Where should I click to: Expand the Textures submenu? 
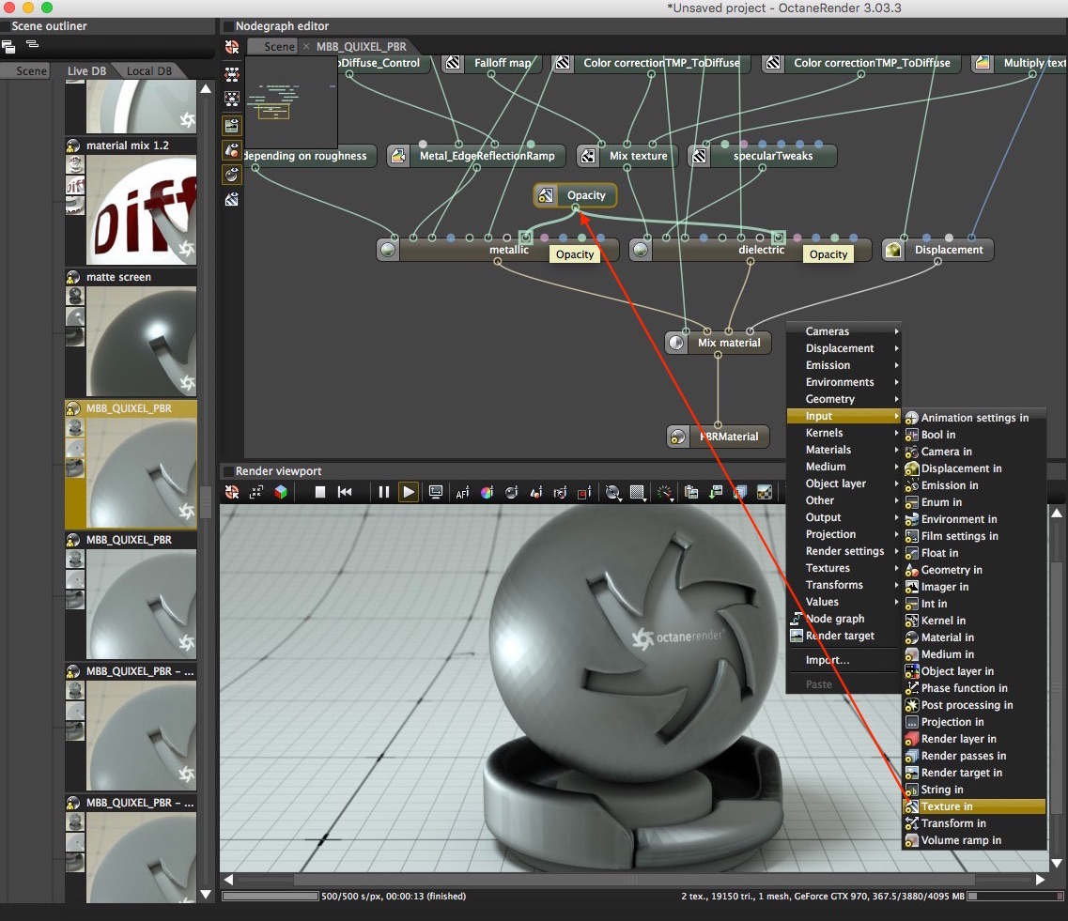click(x=844, y=568)
